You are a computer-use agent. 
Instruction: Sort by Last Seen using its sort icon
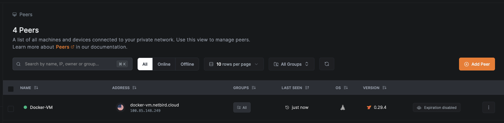click(307, 88)
